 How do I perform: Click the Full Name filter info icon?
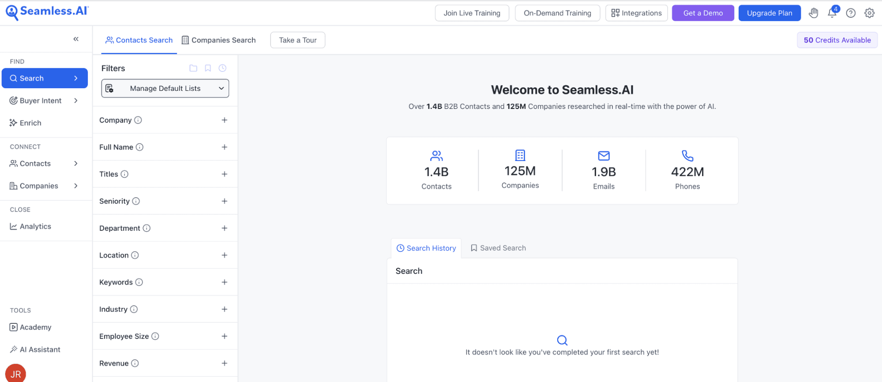[x=139, y=147]
